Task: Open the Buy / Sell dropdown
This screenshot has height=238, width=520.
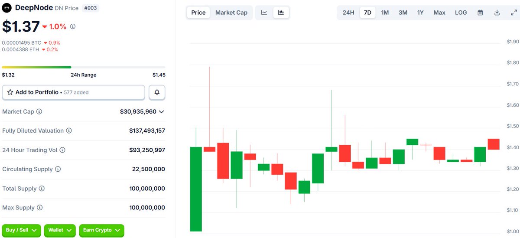Action: [21, 230]
